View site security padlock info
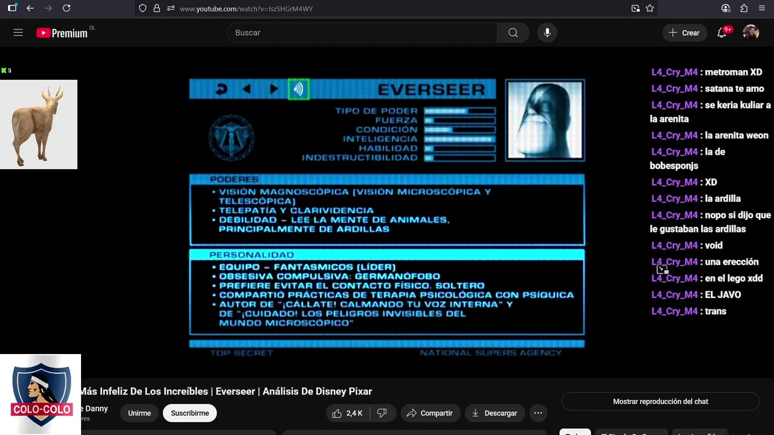774x435 pixels. [x=157, y=8]
